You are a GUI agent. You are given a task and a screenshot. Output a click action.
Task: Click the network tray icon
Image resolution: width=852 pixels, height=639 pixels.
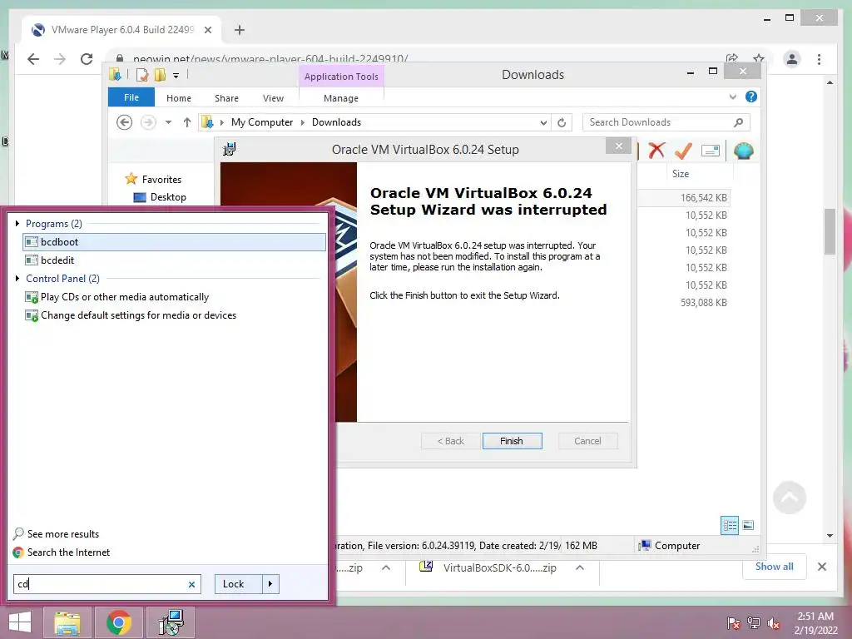tap(754, 622)
